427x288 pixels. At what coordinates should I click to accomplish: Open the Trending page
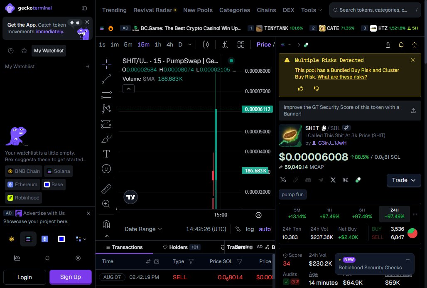(x=114, y=10)
